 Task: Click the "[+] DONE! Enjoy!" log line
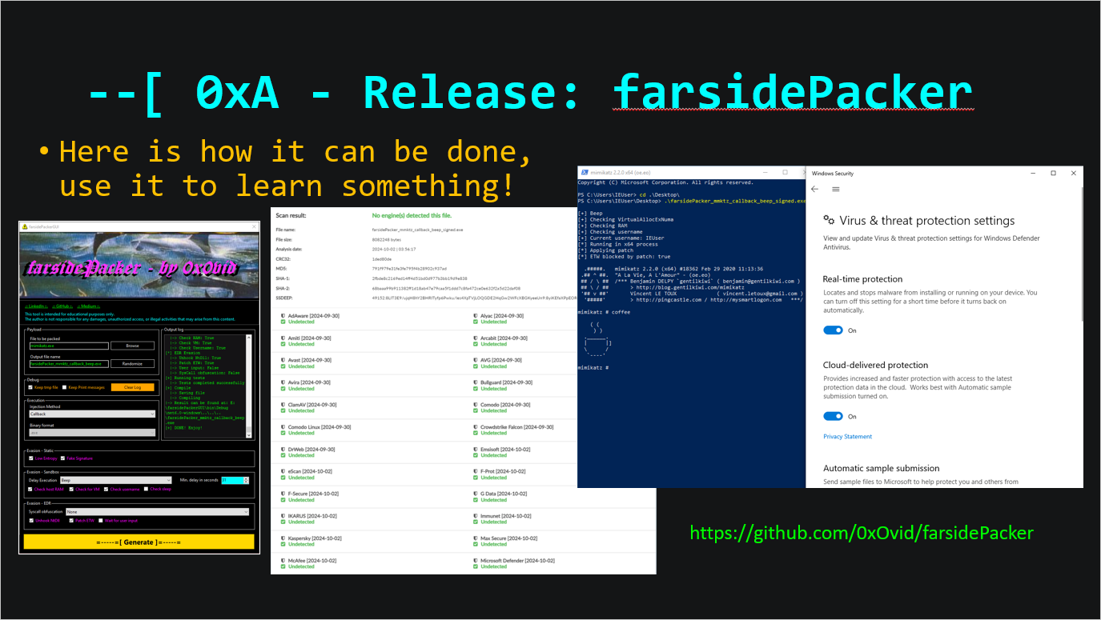(184, 428)
